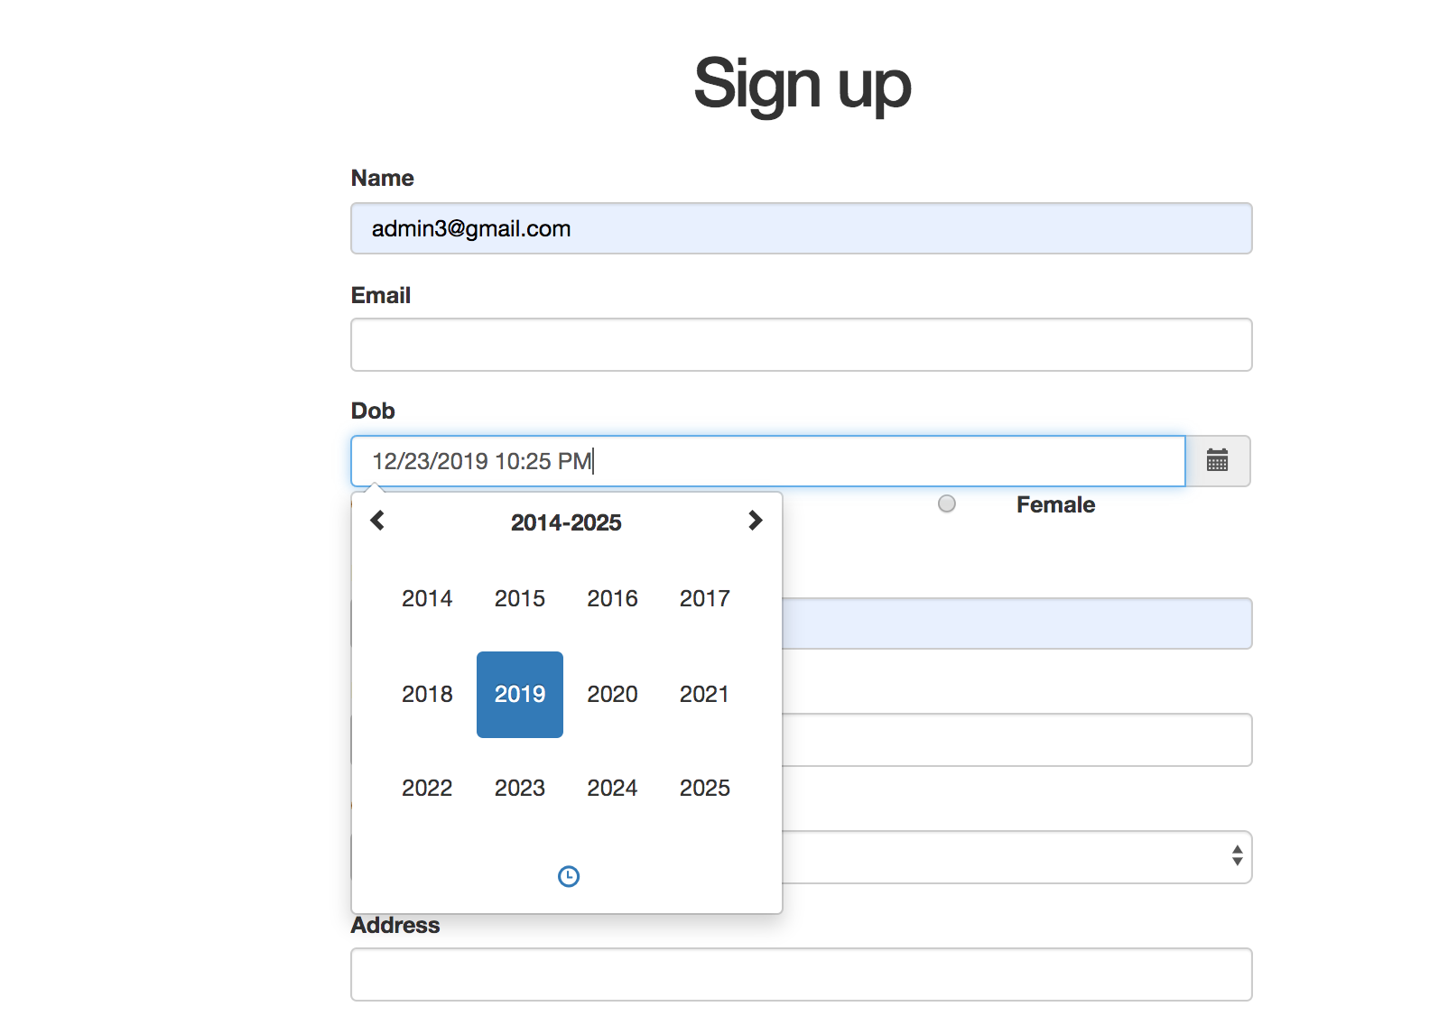Go to previous year range in picker
The width and height of the screenshot is (1448, 1025).
[x=378, y=521]
